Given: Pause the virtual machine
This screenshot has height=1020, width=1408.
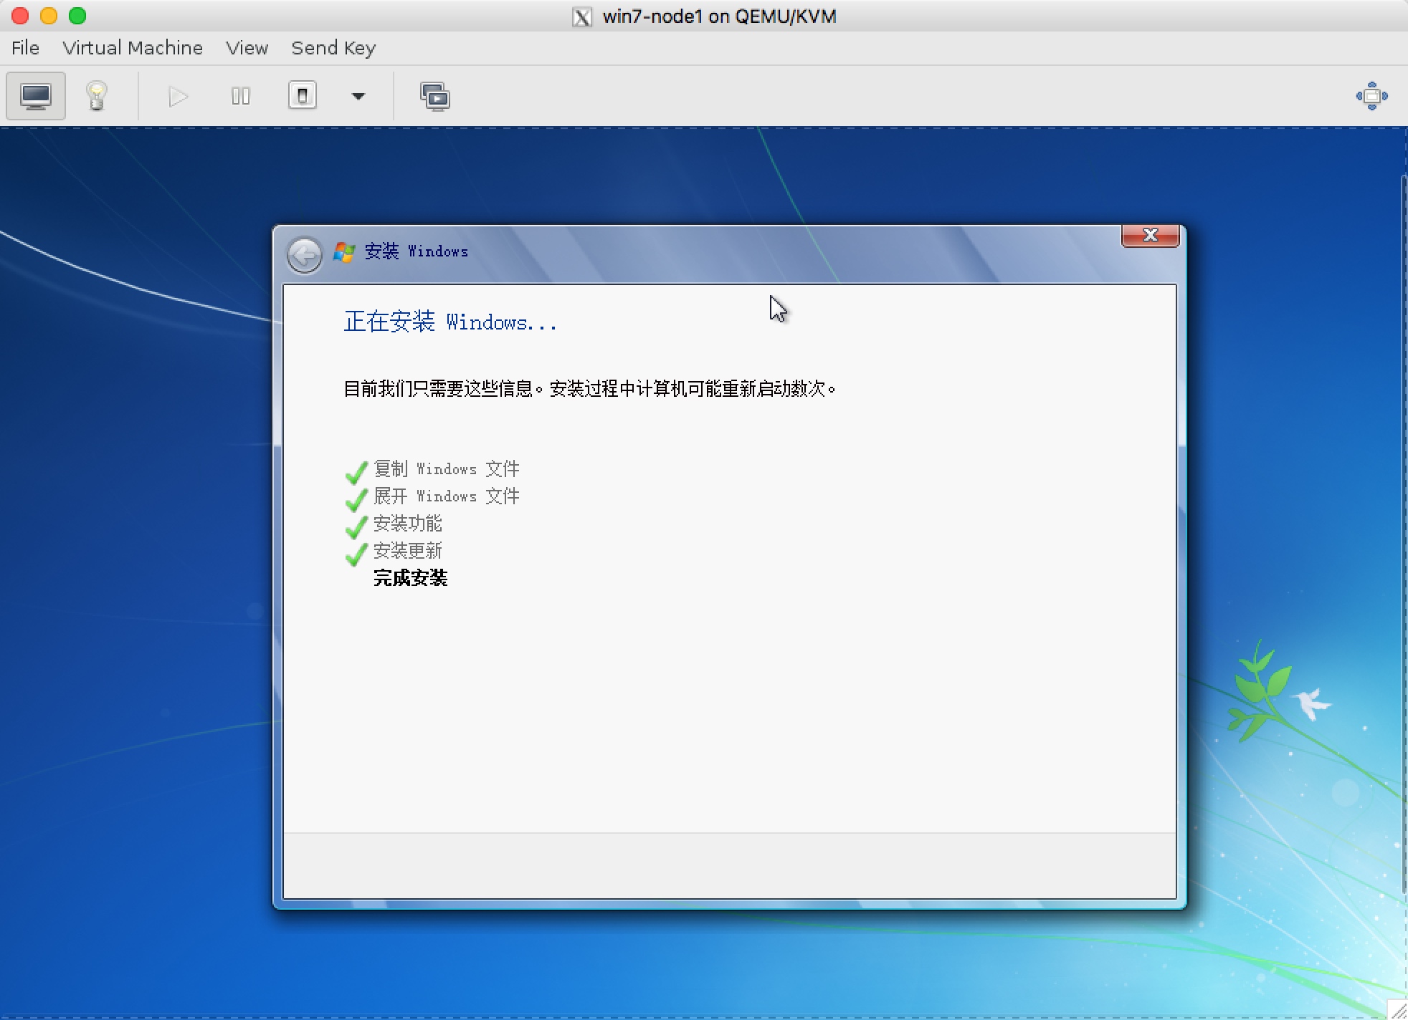Looking at the screenshot, I should click(x=241, y=96).
